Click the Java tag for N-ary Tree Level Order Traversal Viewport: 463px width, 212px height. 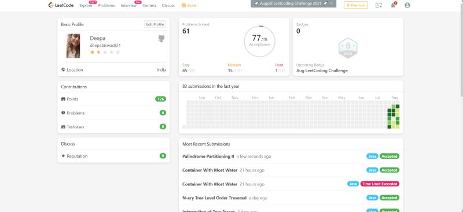coord(372,198)
